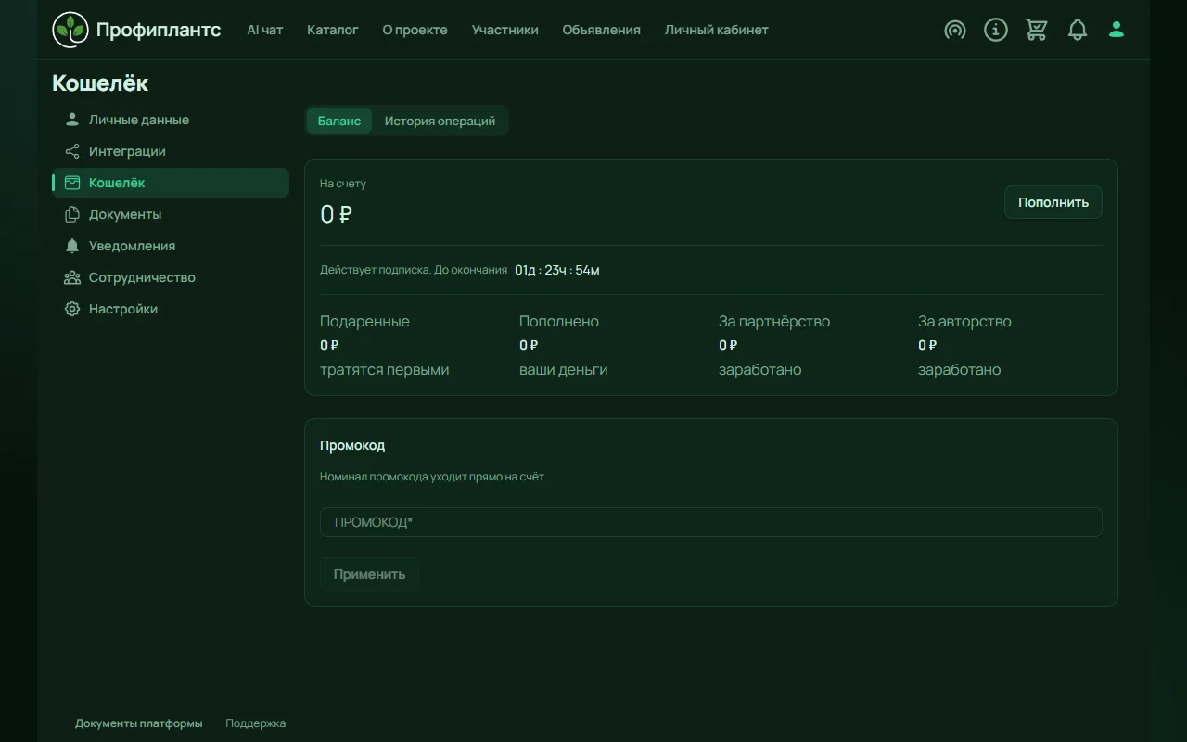Click the Профиплантс leaf logo icon
The width and height of the screenshot is (1187, 742).
point(70,30)
